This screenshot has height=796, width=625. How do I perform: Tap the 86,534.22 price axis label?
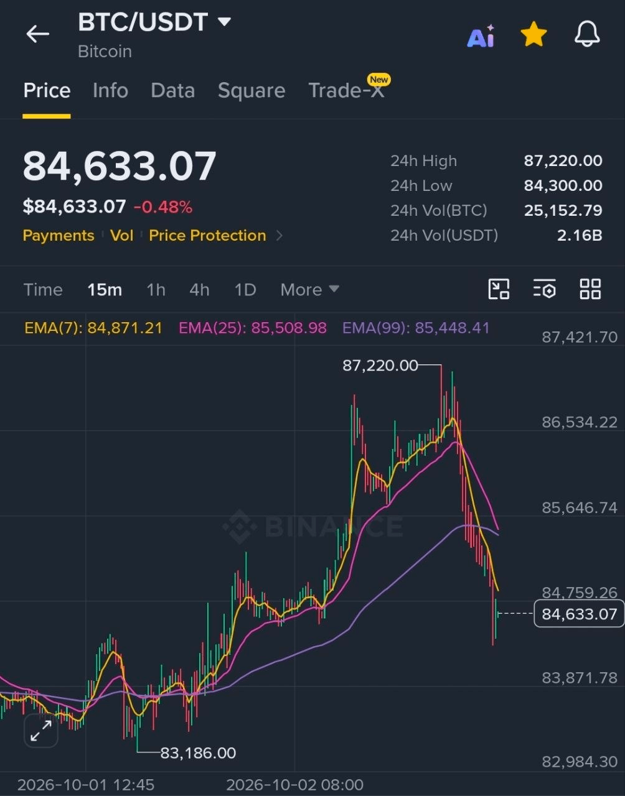(580, 423)
